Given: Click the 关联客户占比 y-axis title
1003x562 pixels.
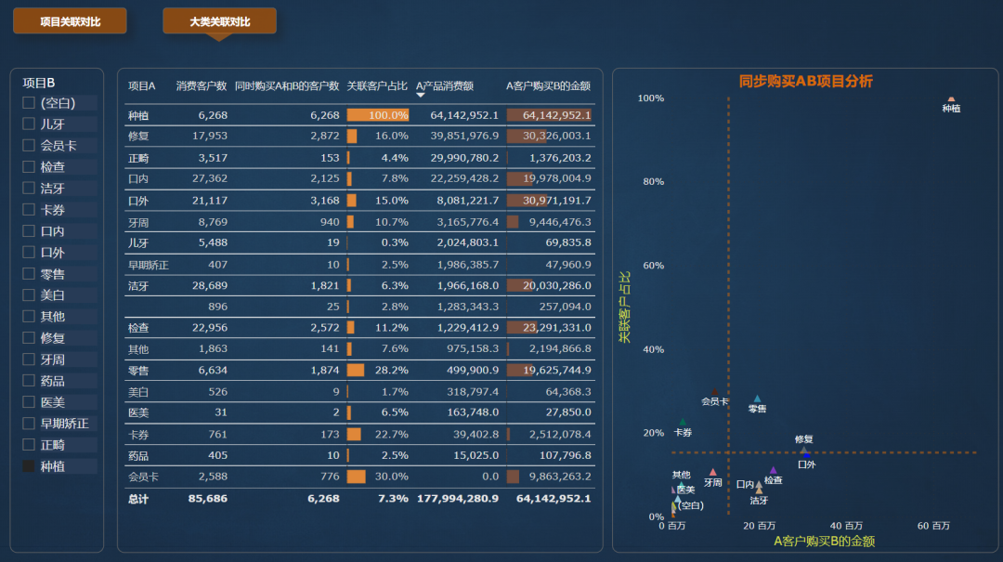Looking at the screenshot, I should tap(624, 307).
